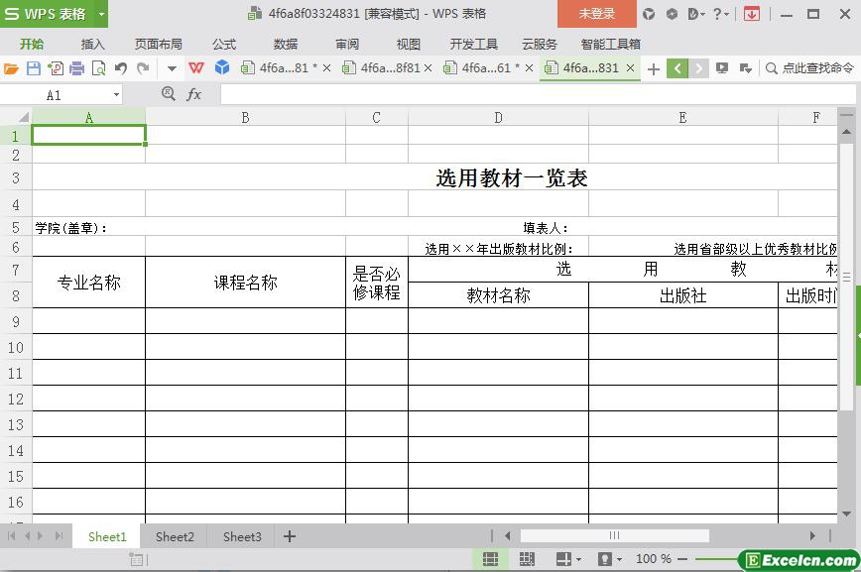Screen dimensions: 861x572
Task: Go to previous document tab using green arrow
Action: 677,68
